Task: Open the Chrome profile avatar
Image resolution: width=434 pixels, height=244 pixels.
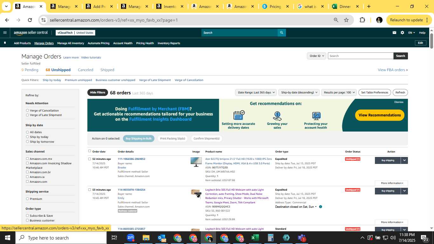Action: click(x=379, y=20)
